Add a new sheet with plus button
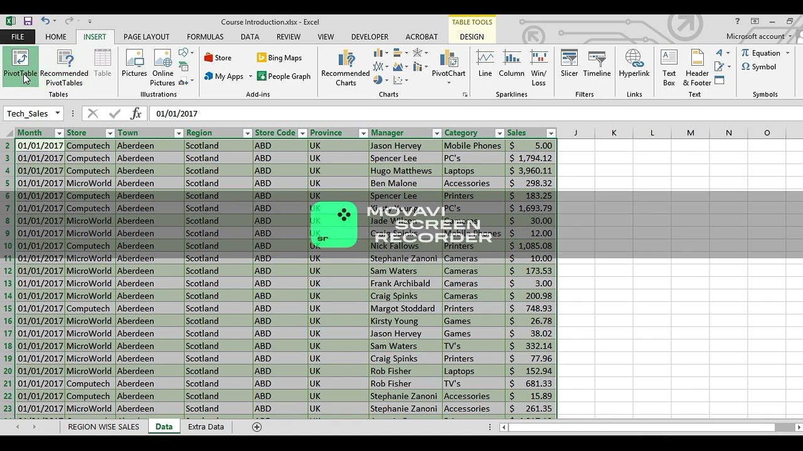Viewport: 803px width, 451px height. coord(257,427)
